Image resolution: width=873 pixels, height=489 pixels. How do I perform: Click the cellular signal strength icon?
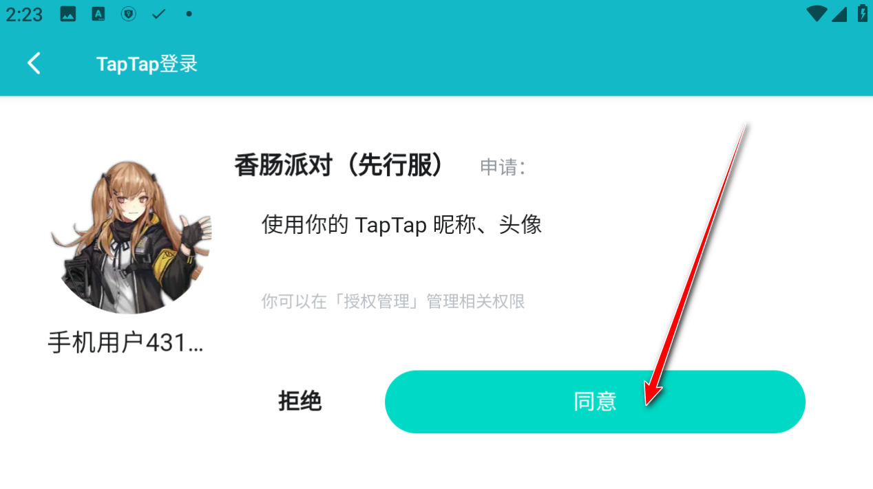click(x=839, y=14)
